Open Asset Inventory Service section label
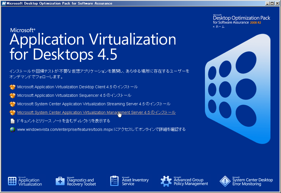The height and width of the screenshot is (193, 281). pos(135,182)
